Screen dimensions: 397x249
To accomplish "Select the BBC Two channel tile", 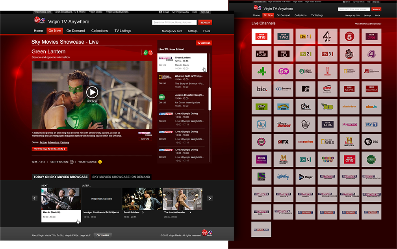I will pos(283,37).
